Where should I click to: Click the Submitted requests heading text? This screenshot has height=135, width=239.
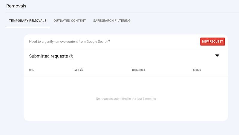click(48, 56)
